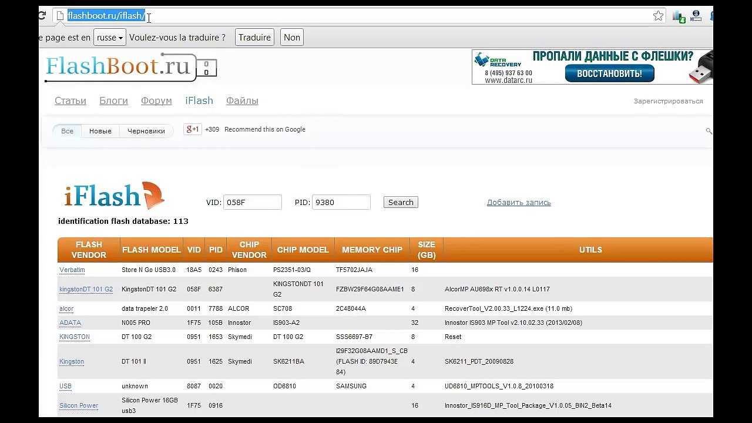Click 'Innostor_IS916D_MP_Tool_Package_V1.0.05_BIN2_Beta14' utility text

[x=528, y=405]
